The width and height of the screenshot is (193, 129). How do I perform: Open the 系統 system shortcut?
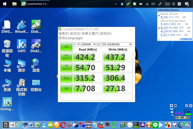7,85
